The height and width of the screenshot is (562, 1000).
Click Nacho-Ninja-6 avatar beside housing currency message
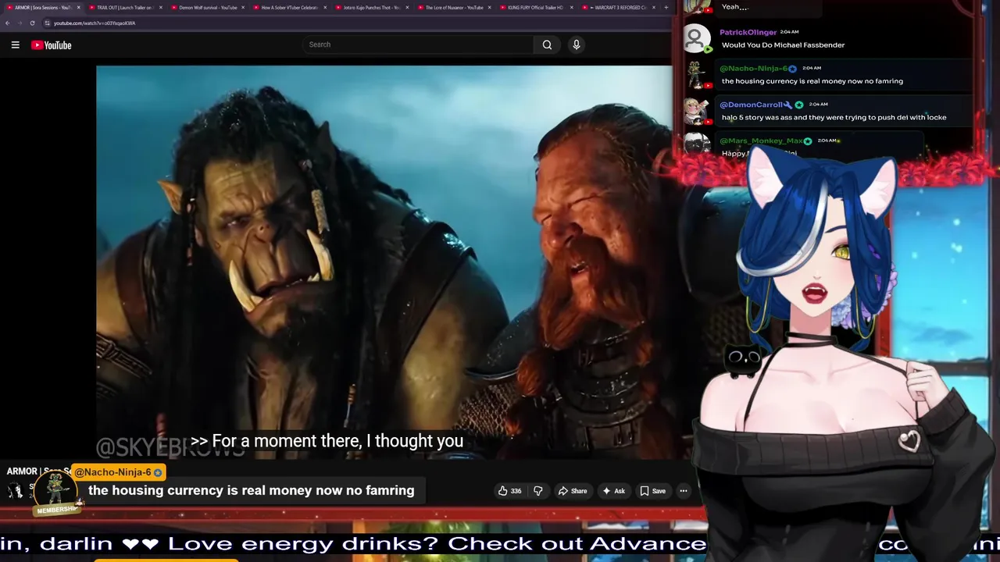[x=696, y=75]
